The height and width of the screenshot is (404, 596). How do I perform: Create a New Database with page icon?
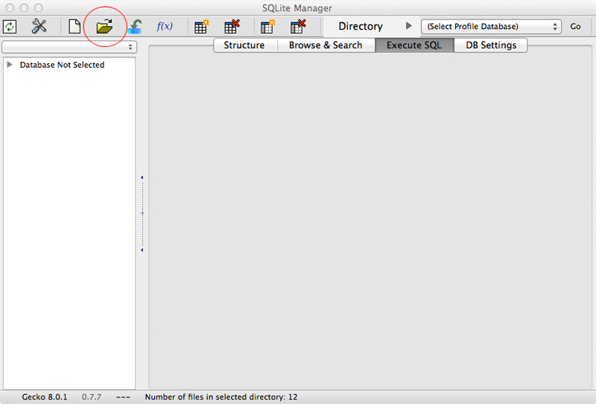[74, 26]
